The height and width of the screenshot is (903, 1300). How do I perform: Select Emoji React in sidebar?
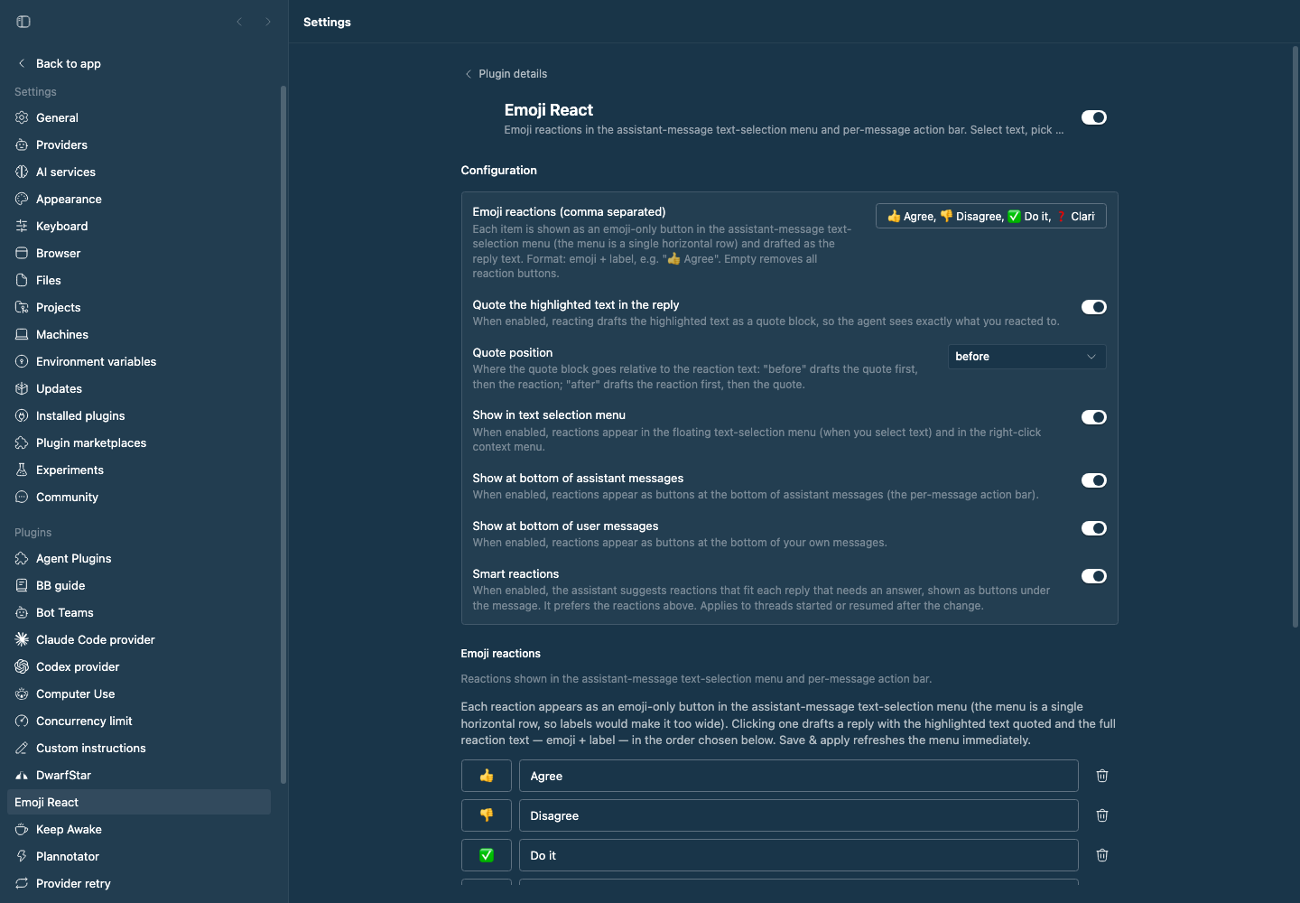point(139,802)
